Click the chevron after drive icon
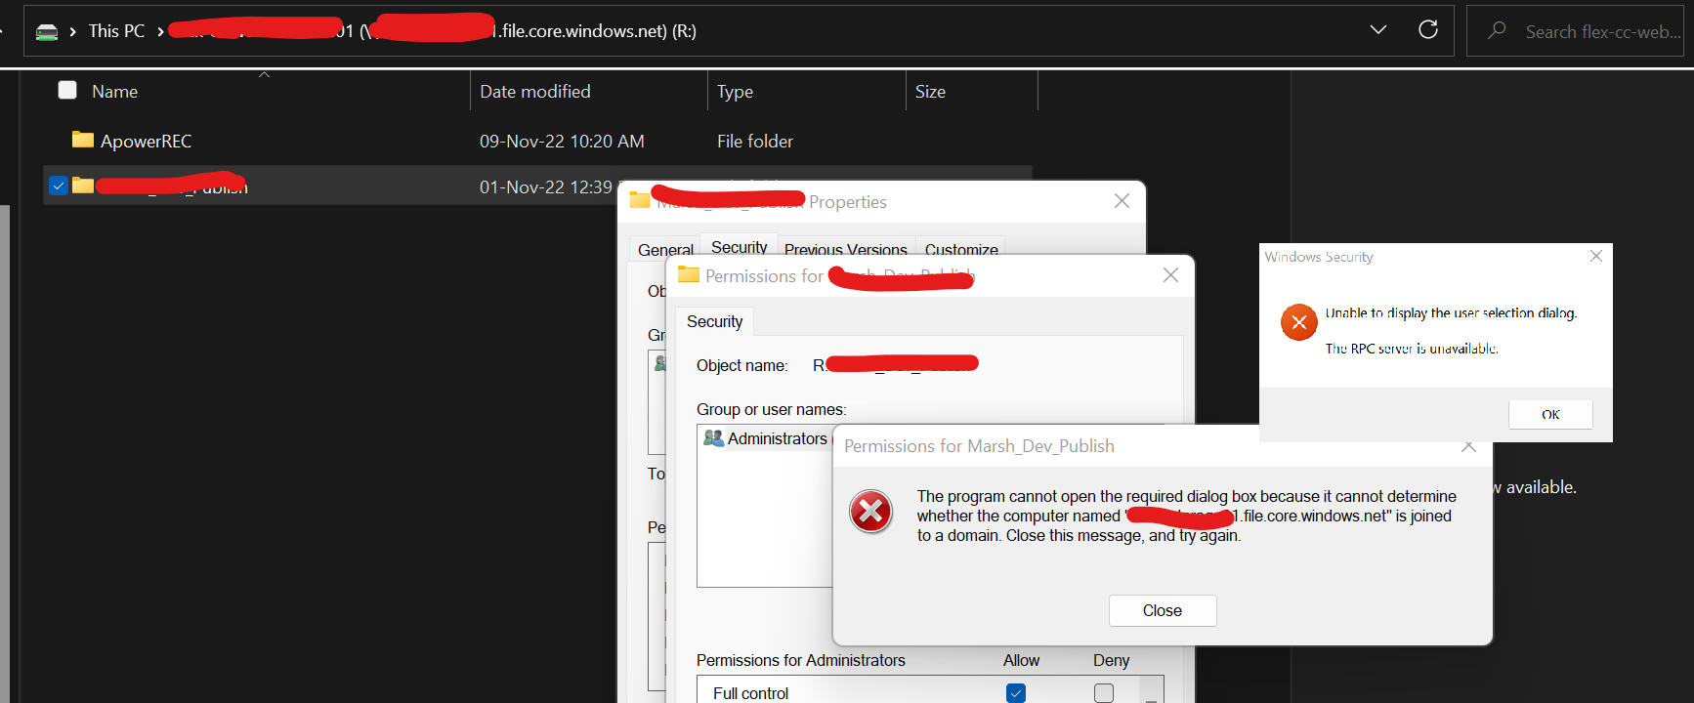 73,31
